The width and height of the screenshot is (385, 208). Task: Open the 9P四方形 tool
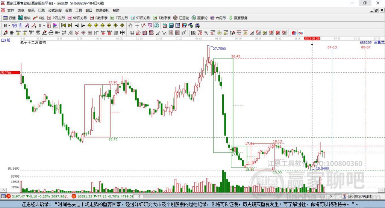[x=77, y=18]
